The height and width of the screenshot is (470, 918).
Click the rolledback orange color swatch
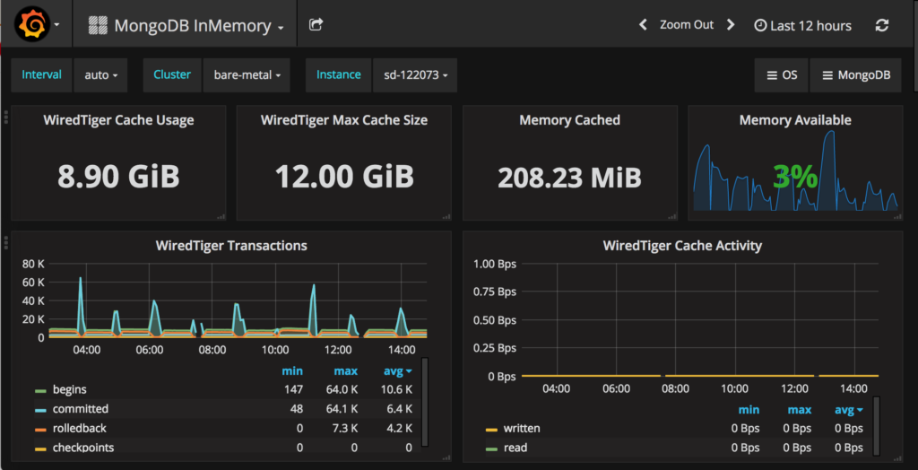point(40,429)
